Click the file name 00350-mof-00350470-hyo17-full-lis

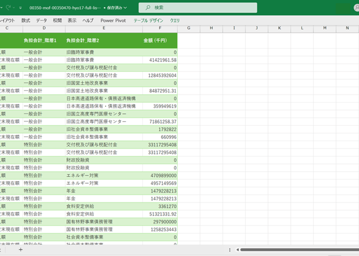[65, 8]
